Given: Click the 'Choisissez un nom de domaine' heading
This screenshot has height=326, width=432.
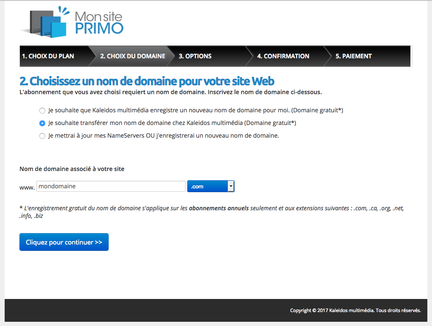Looking at the screenshot, I should 147,81.
